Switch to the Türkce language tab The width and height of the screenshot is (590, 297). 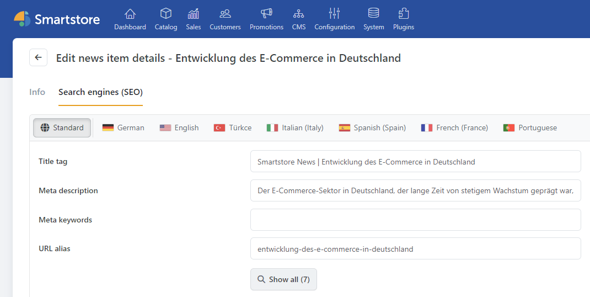pos(233,128)
